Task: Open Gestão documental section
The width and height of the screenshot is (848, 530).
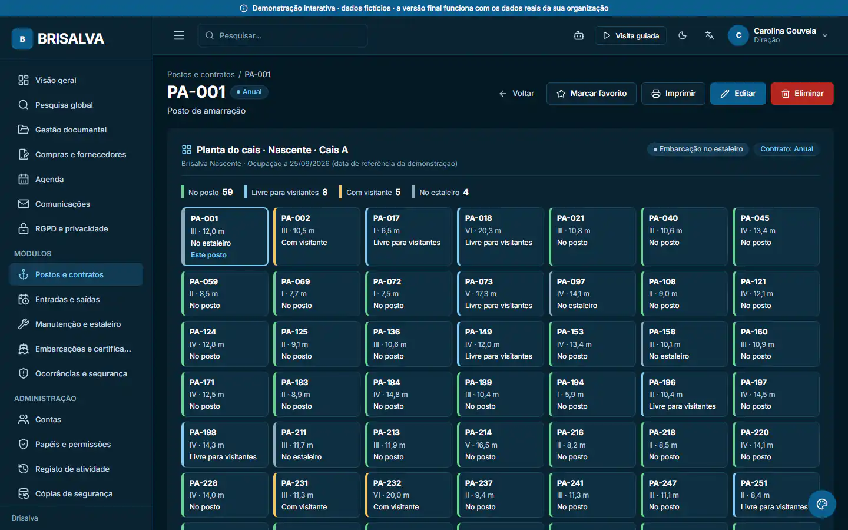Action: point(76,130)
